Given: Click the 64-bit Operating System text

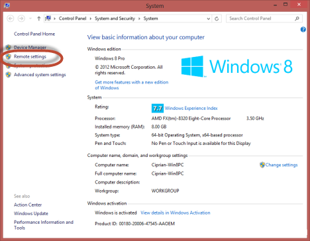Looking at the screenshot, I should click(197, 135).
